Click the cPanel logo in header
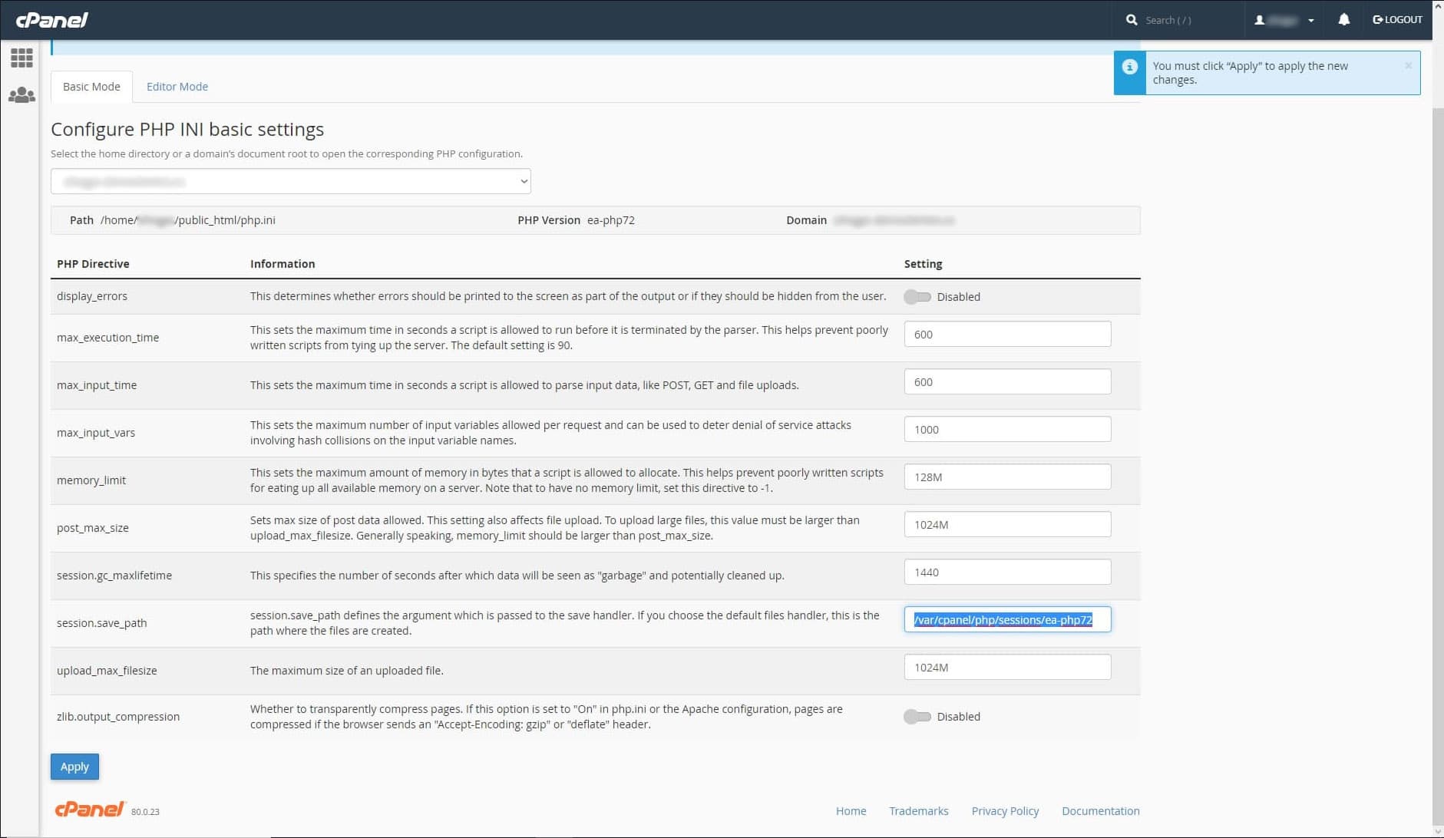Viewport: 1444px width, 838px height. pos(52,20)
